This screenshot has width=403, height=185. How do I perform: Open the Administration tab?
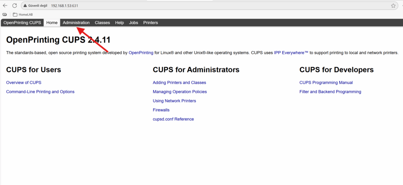(76, 23)
